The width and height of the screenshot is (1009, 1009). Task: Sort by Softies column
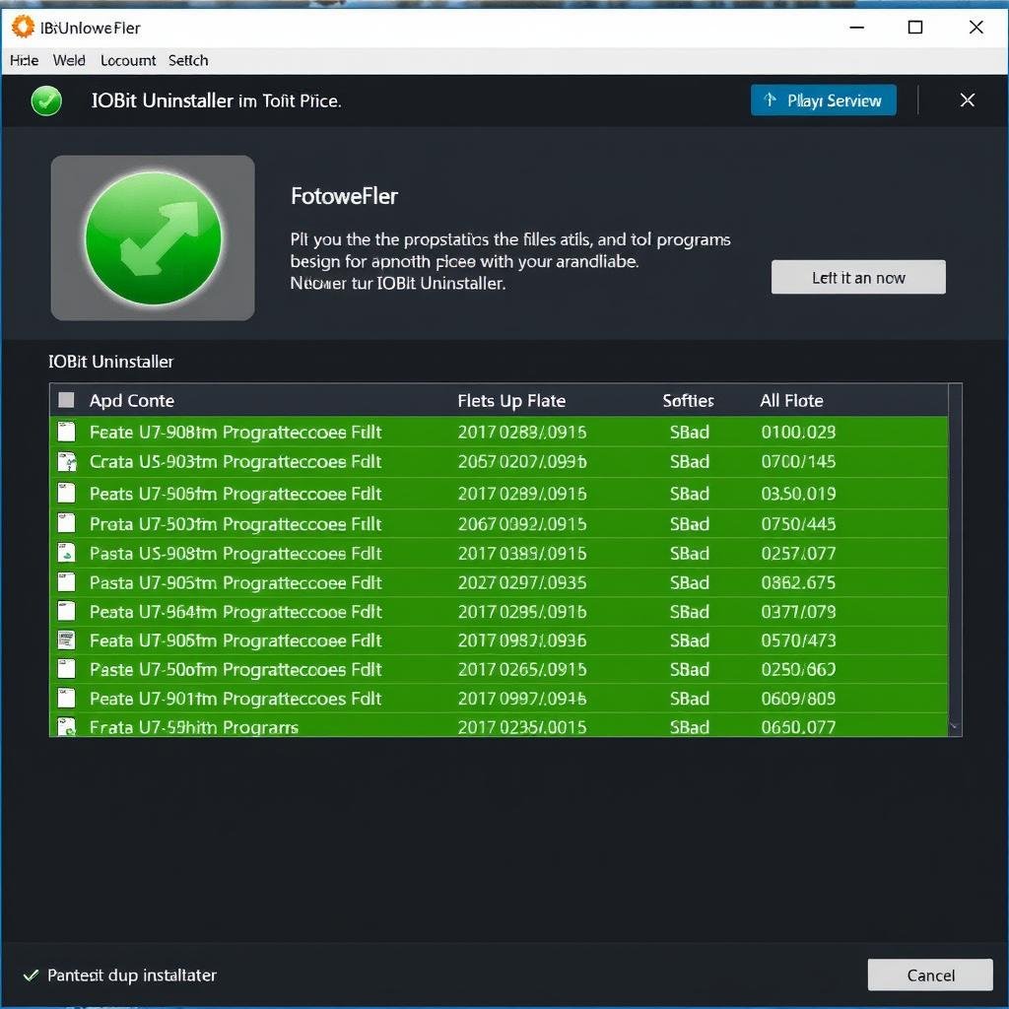[x=688, y=401]
